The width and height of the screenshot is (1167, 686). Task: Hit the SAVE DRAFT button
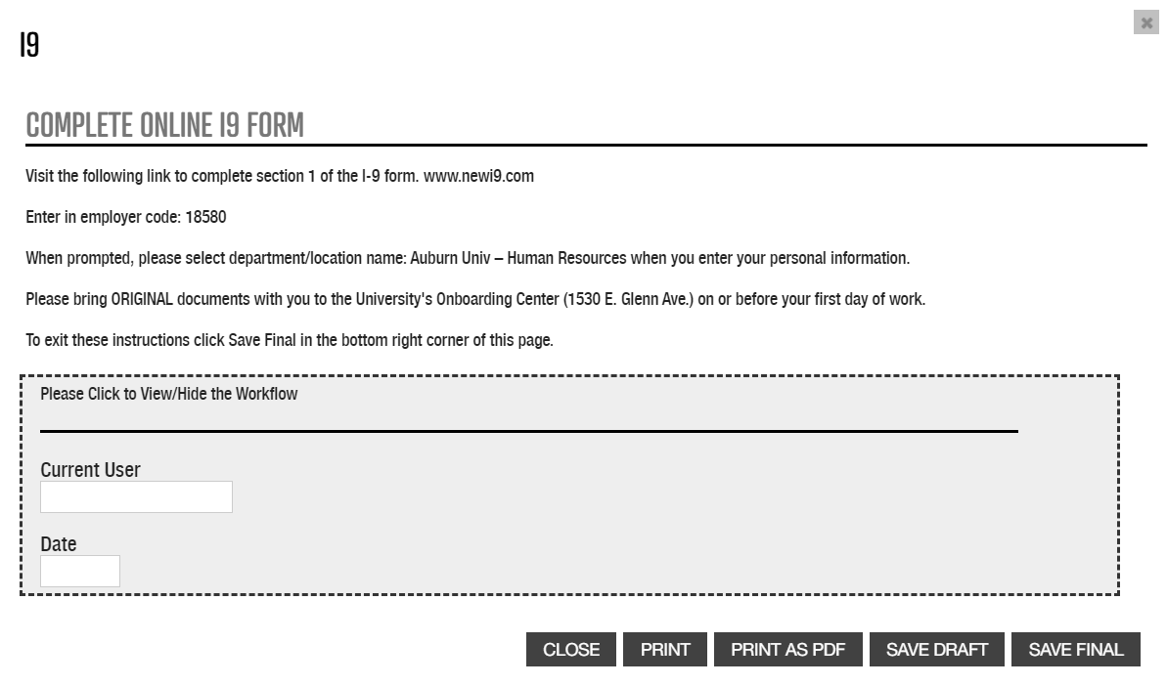coord(937,650)
